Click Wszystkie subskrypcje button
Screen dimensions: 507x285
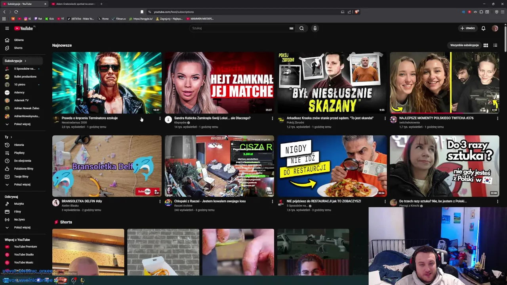click(464, 45)
